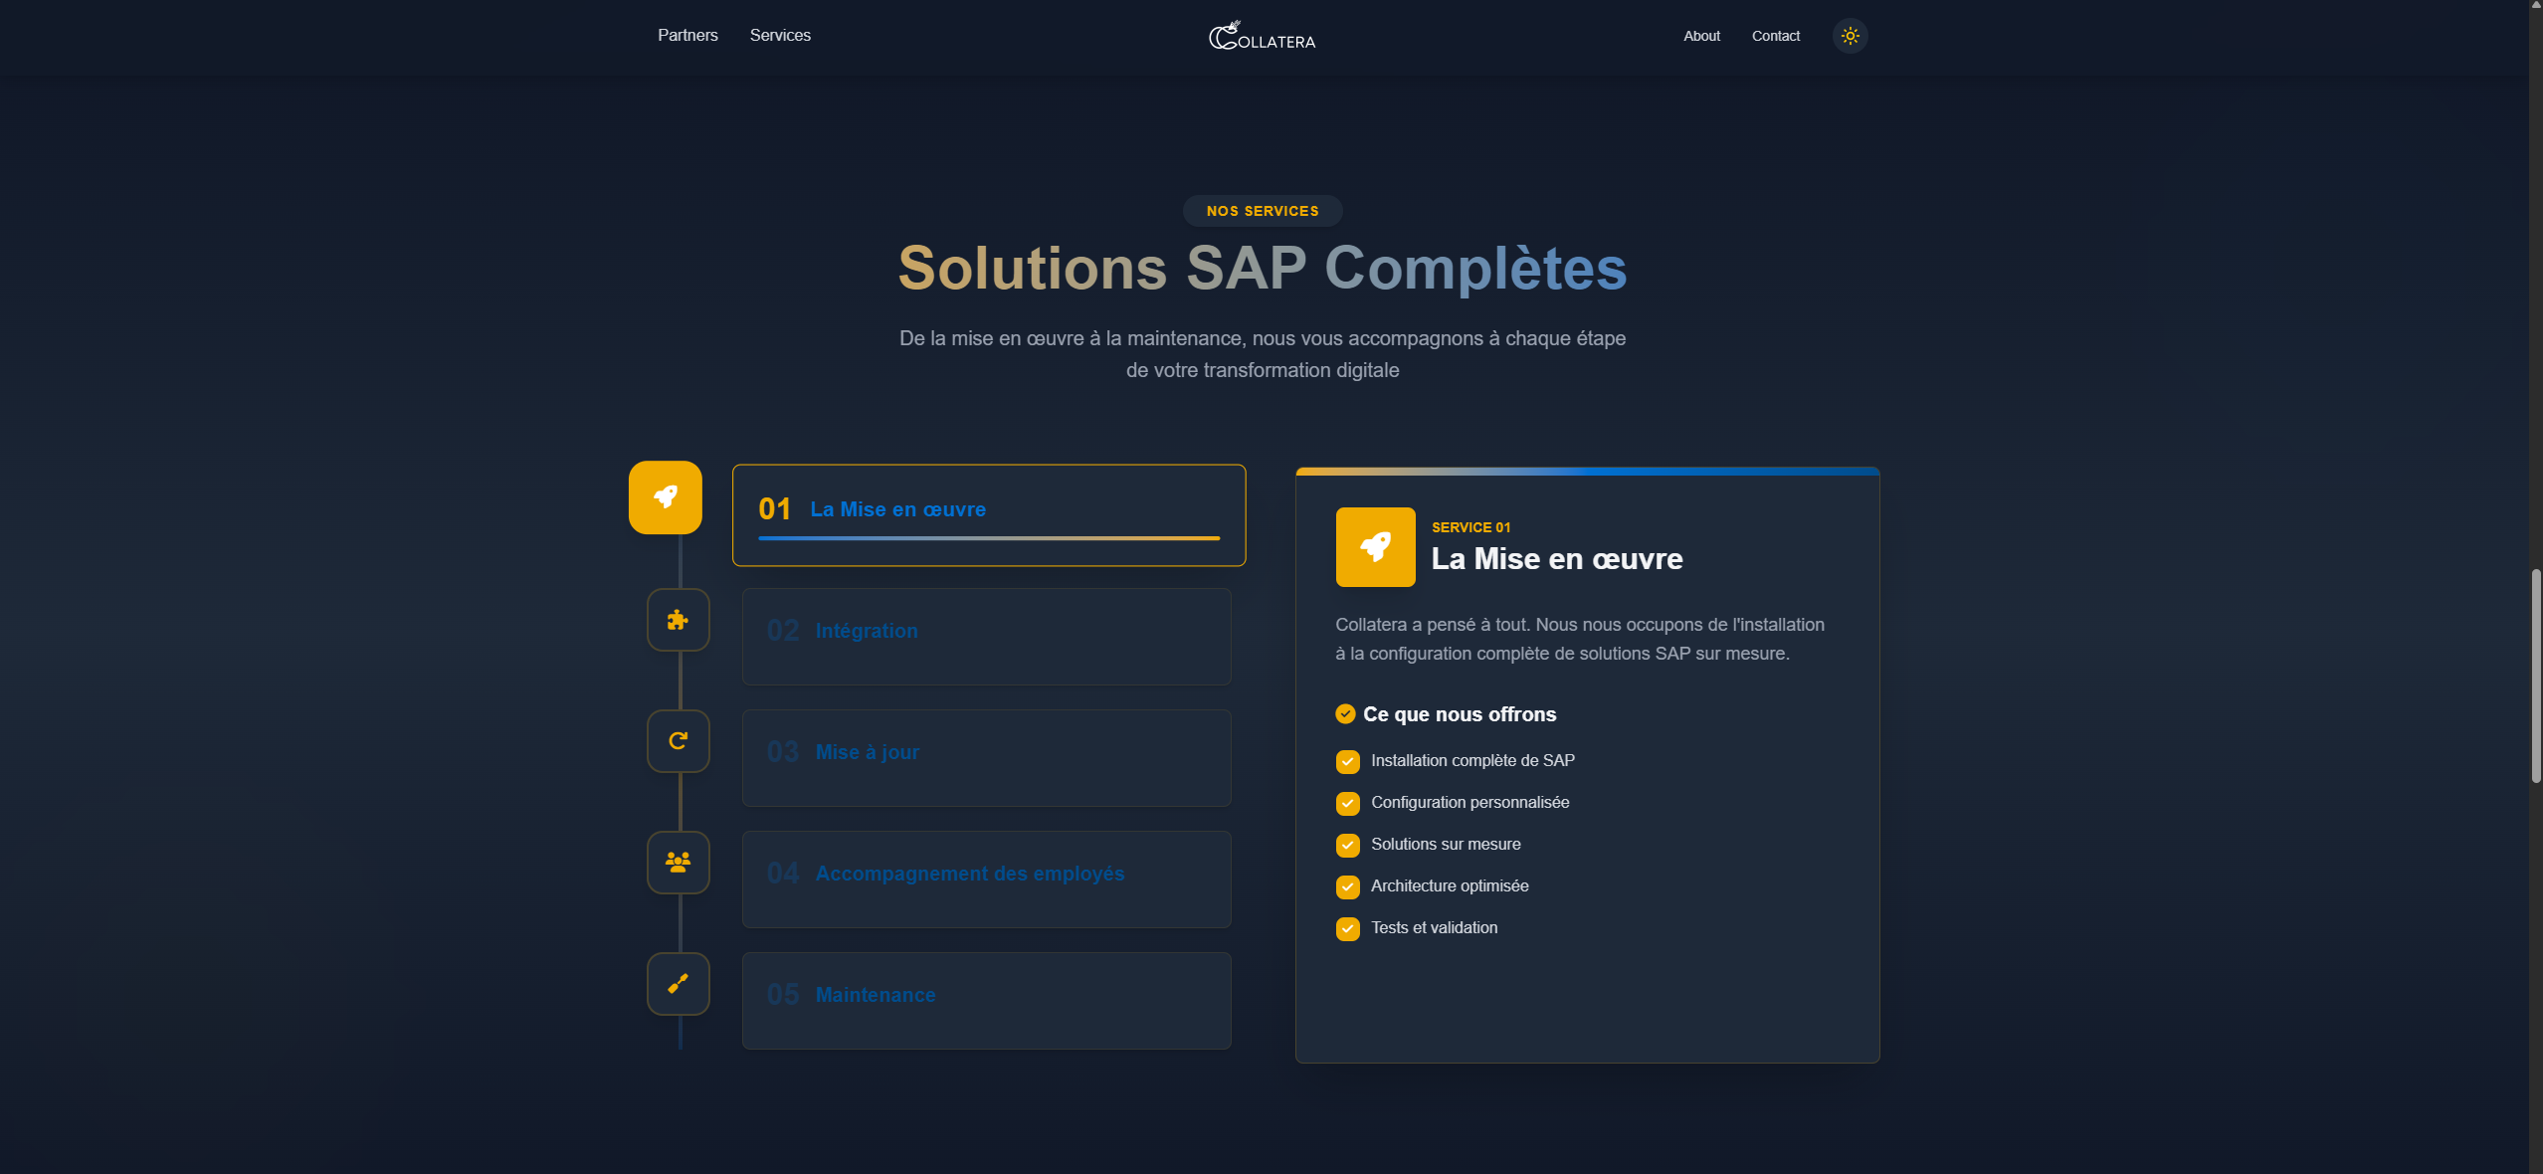This screenshot has width=2543, height=1174.
Task: Click the puzzle piece Intégration icon
Action: click(678, 620)
